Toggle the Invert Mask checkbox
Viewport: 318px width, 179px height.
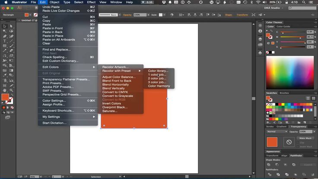click(298, 147)
